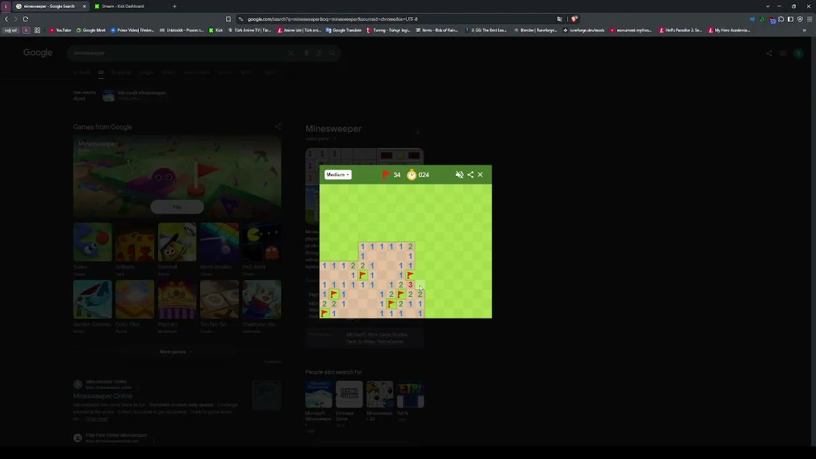Open the runeforge.dev/mods bookmark
The image size is (816, 459).
pyautogui.click(x=583, y=30)
